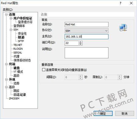
Task: Open the help question mark button
Action: pyautogui.click(x=120, y=3)
